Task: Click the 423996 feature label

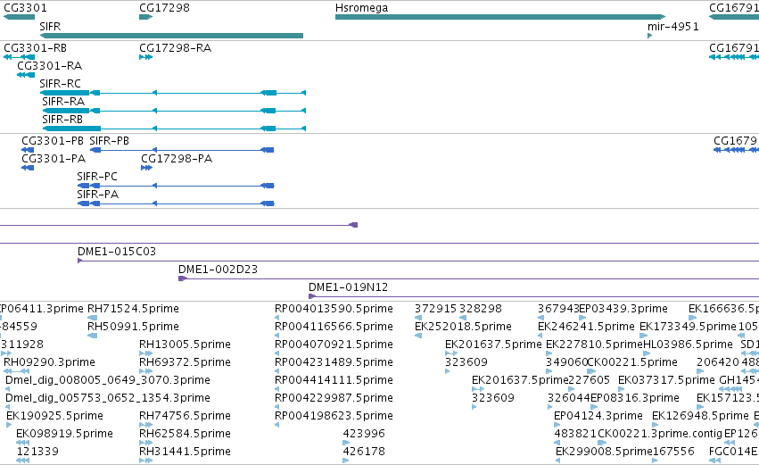Action: pos(364,434)
